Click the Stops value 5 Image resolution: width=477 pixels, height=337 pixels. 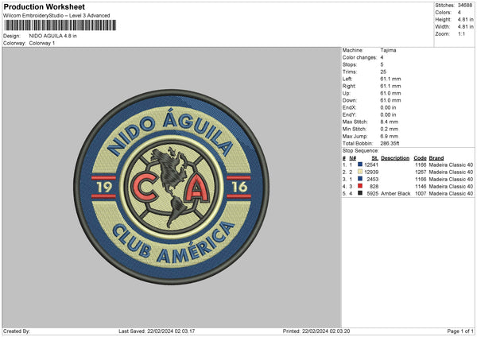(382, 65)
